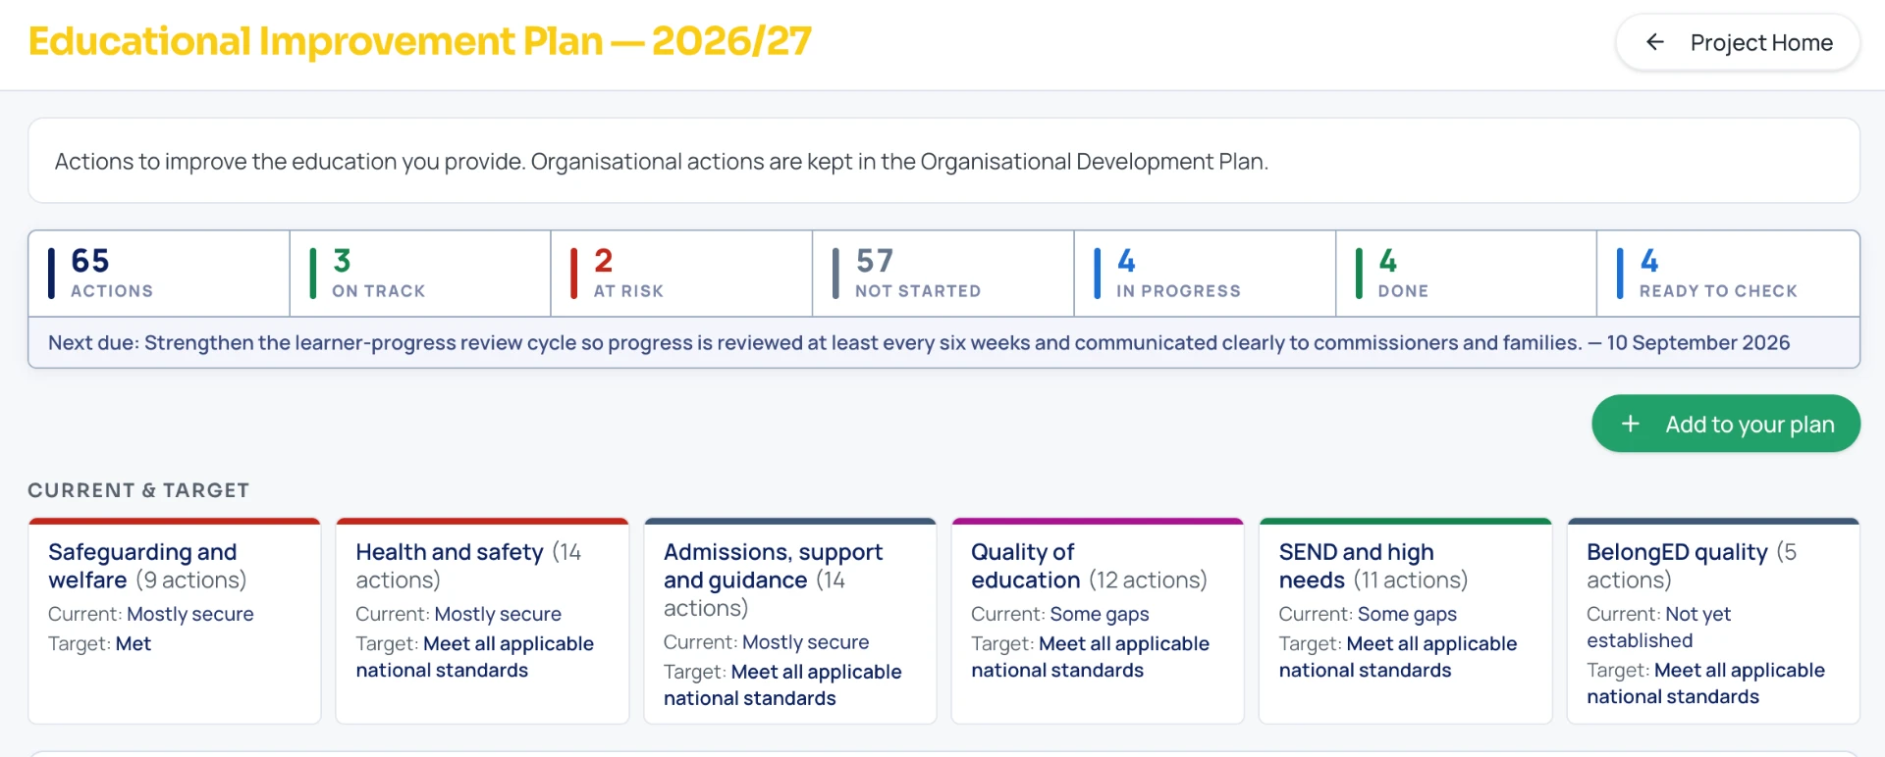The image size is (1885, 757).
Task: Click the CURRENT & TARGET section heading
Action: [x=138, y=490]
